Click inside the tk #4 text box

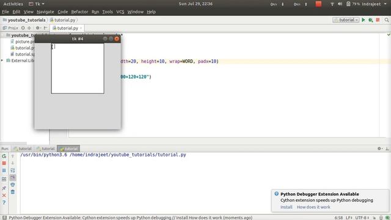coord(78,68)
